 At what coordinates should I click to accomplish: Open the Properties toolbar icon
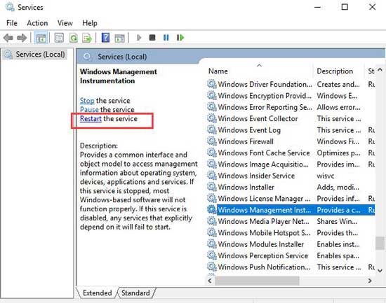coord(59,38)
